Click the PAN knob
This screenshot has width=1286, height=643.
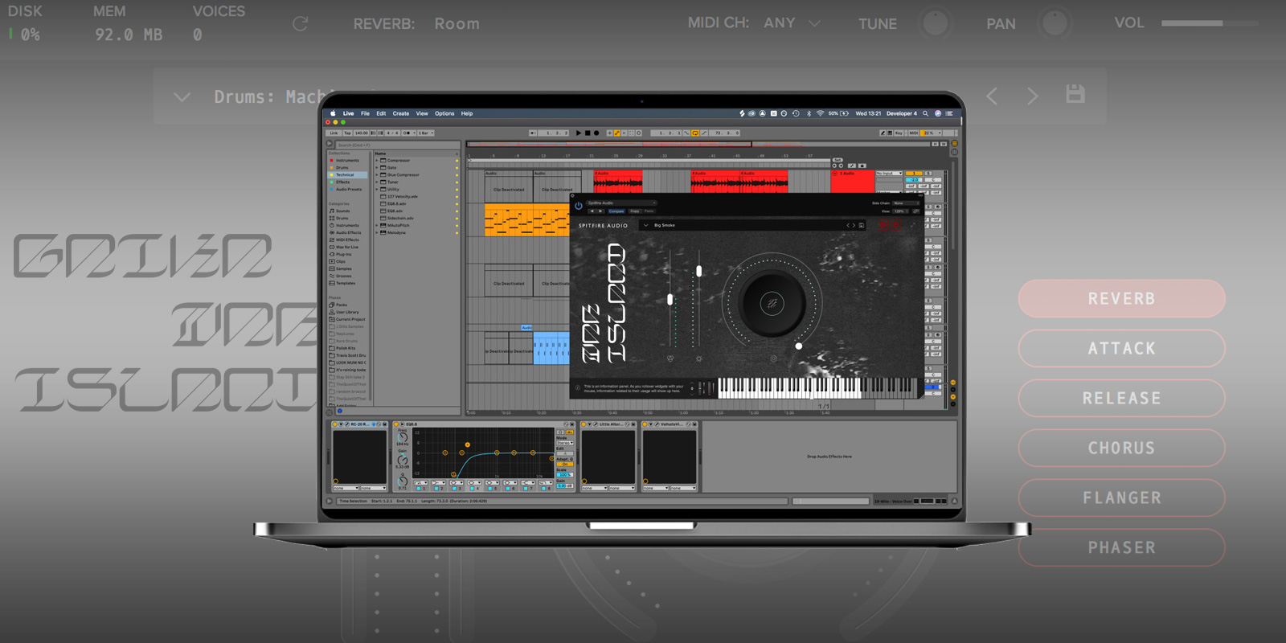point(1055,23)
